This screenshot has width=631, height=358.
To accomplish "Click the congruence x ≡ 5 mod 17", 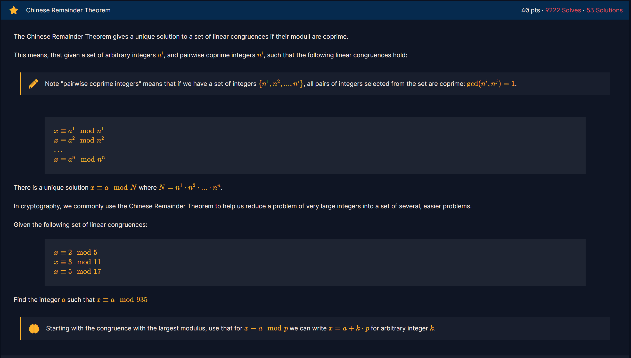I will tap(77, 271).
